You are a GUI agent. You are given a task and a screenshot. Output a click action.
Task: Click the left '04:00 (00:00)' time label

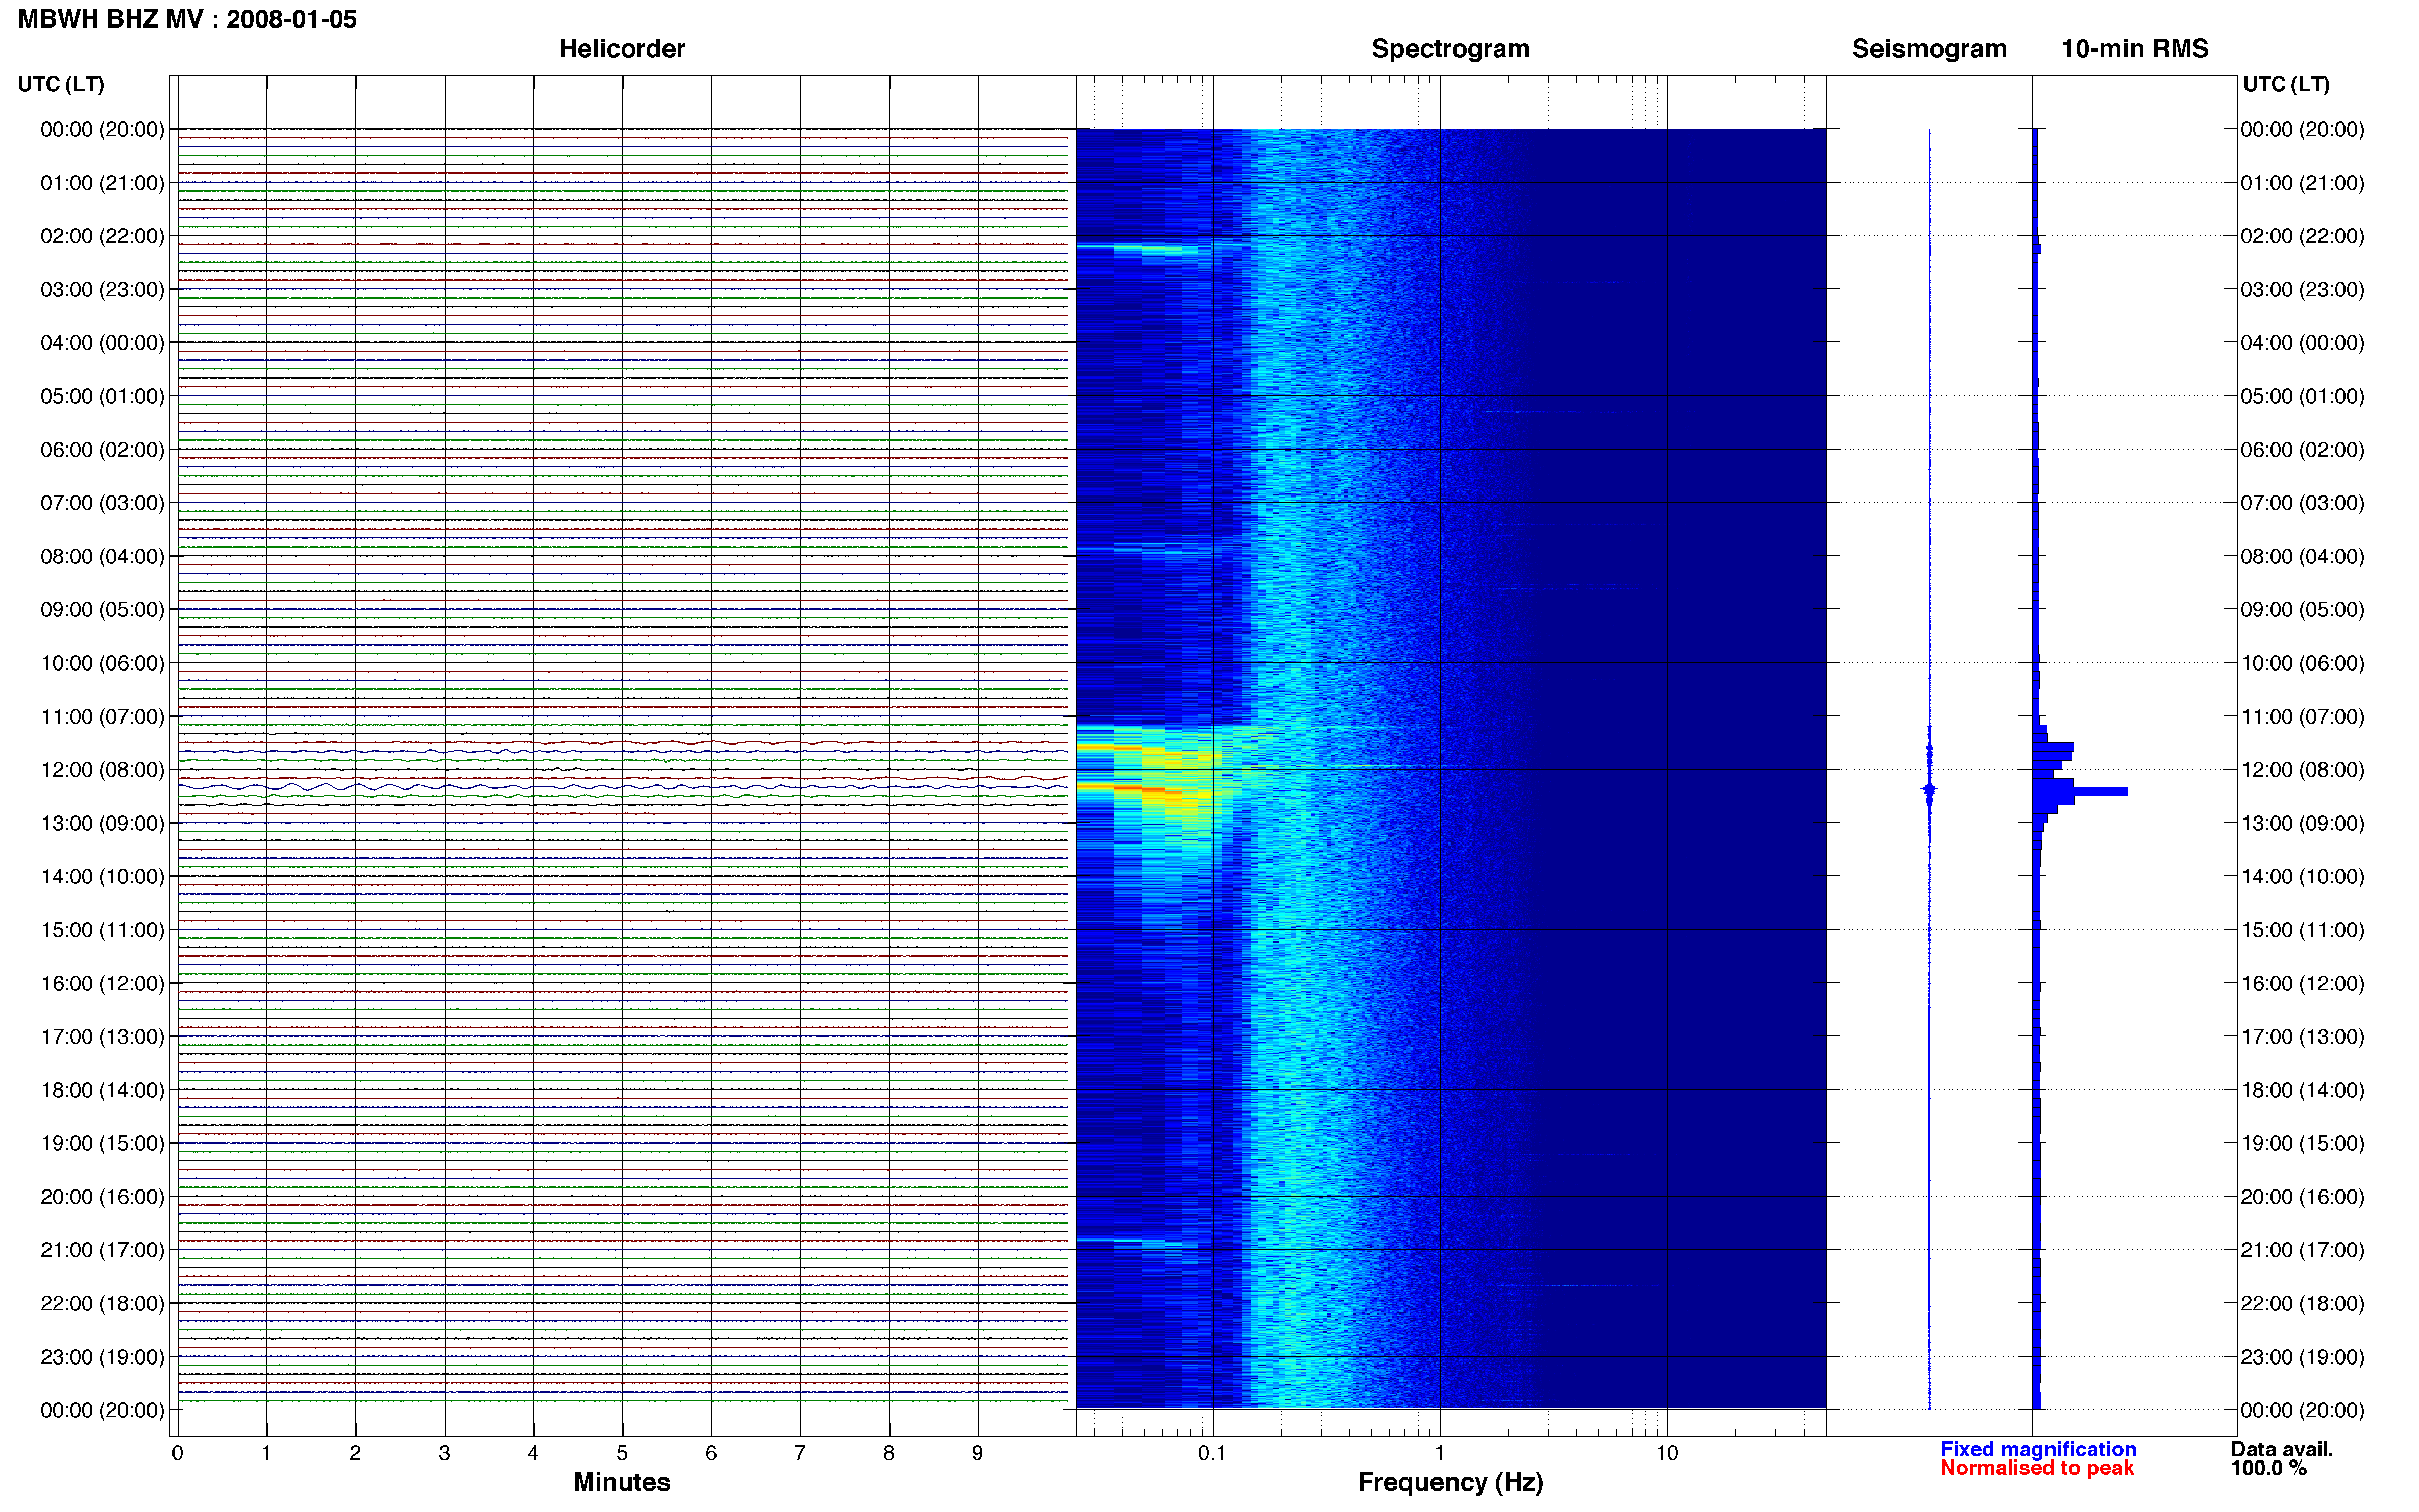tap(102, 343)
